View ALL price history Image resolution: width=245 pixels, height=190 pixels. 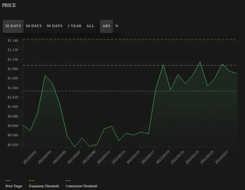click(90, 26)
